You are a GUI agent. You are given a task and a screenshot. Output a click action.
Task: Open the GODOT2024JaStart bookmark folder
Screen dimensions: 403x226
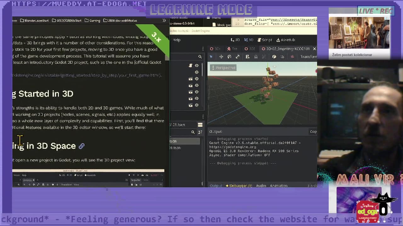(x=66, y=20)
